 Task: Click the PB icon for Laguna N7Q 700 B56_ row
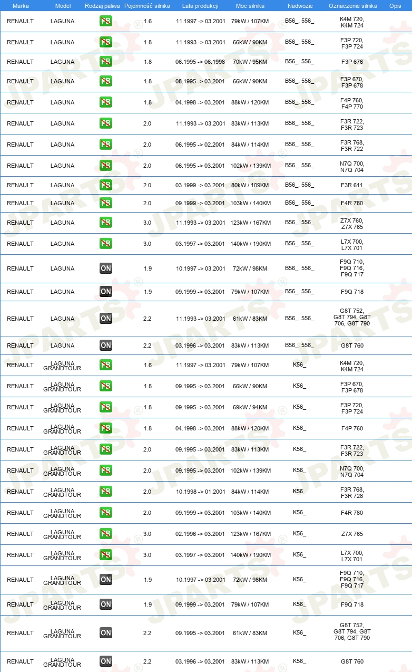click(x=105, y=166)
